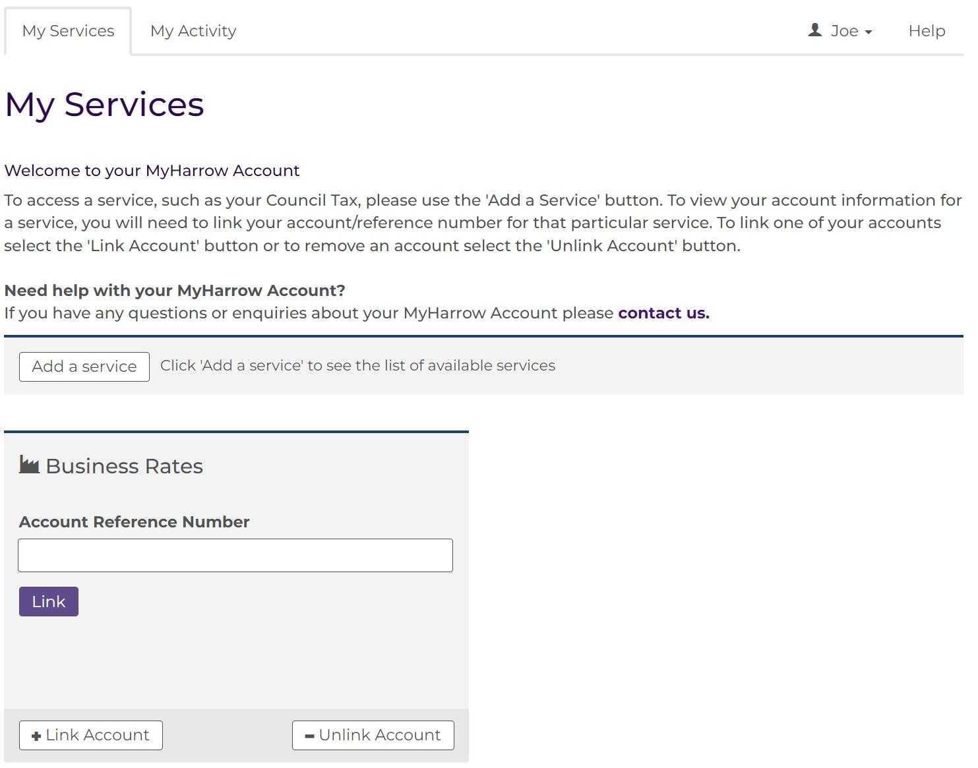Click the 'My Services' page heading

point(104,105)
